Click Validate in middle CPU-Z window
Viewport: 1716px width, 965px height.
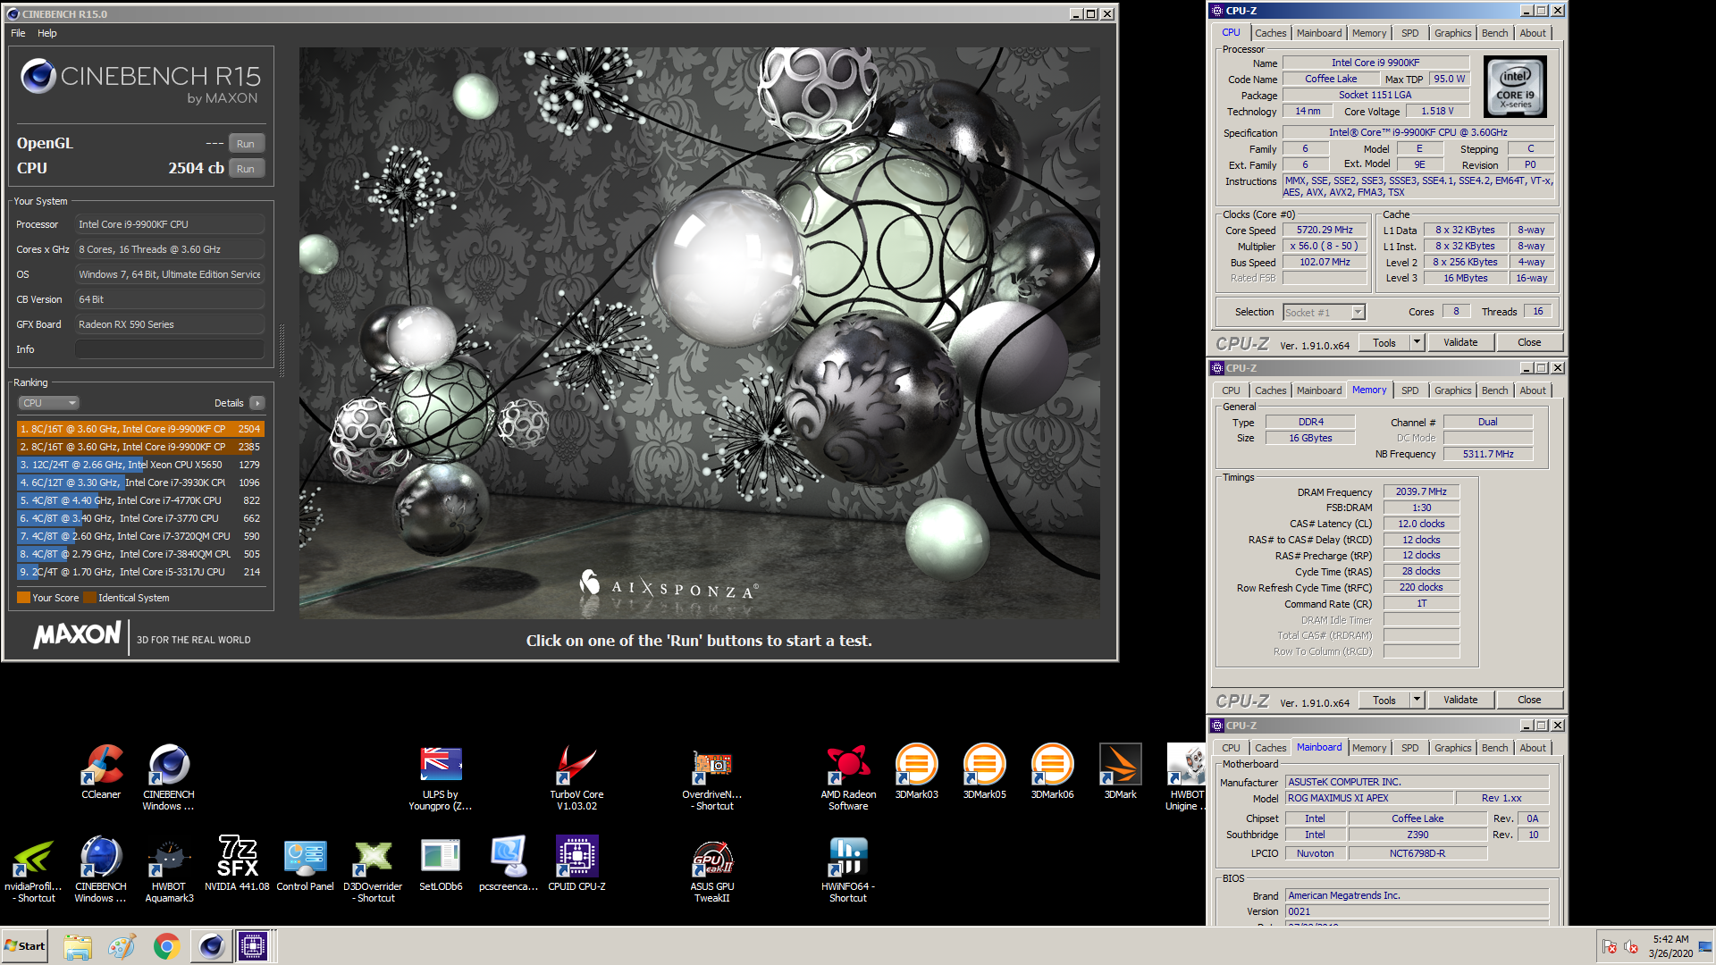(x=1460, y=700)
